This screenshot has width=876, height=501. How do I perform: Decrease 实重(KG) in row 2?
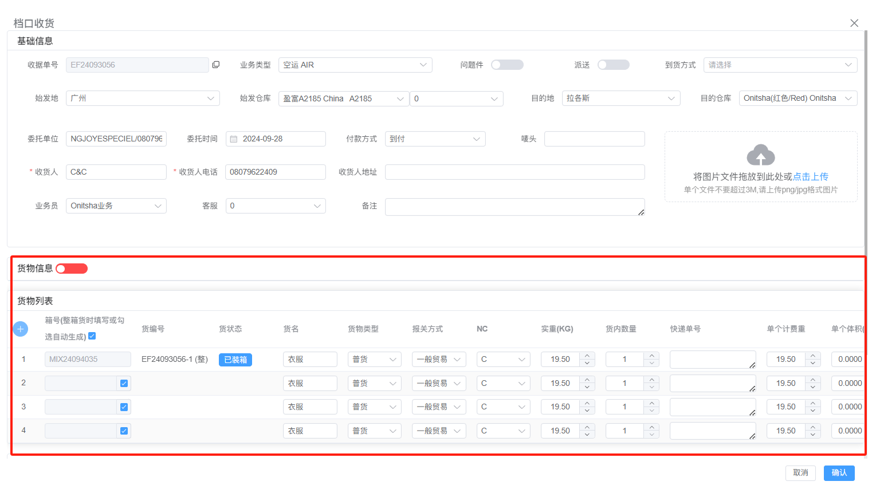pos(587,387)
